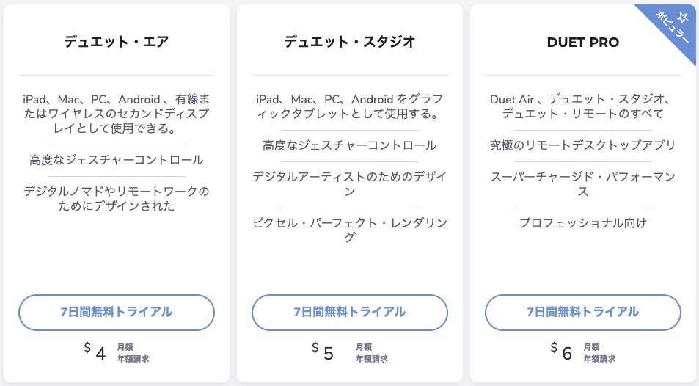Click 究極のリモートデスクトップアプリ feature text

coord(582,145)
